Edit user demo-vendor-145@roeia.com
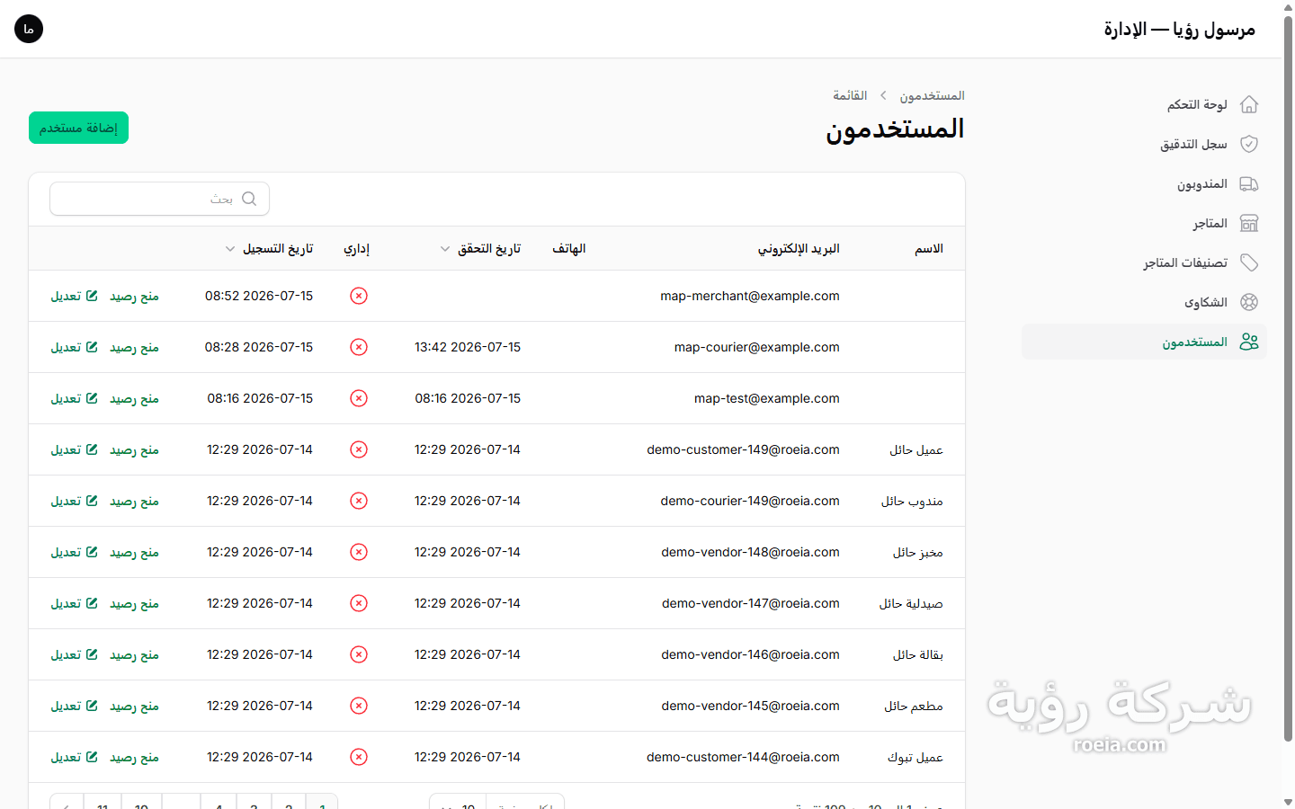1295x809 pixels. (74, 706)
